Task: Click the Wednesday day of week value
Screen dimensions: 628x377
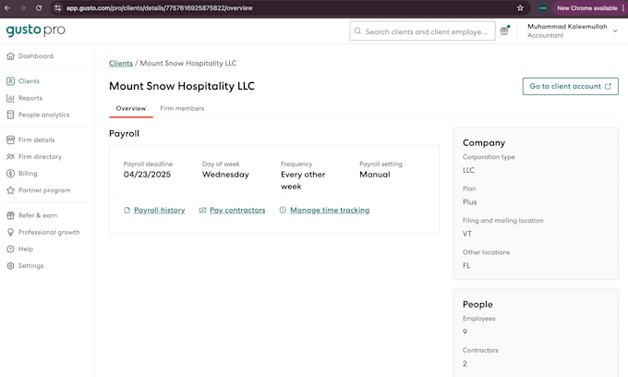Action: coord(225,175)
